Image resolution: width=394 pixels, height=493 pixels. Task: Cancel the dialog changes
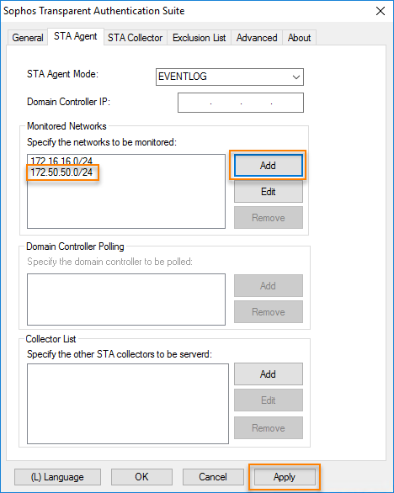point(213,477)
